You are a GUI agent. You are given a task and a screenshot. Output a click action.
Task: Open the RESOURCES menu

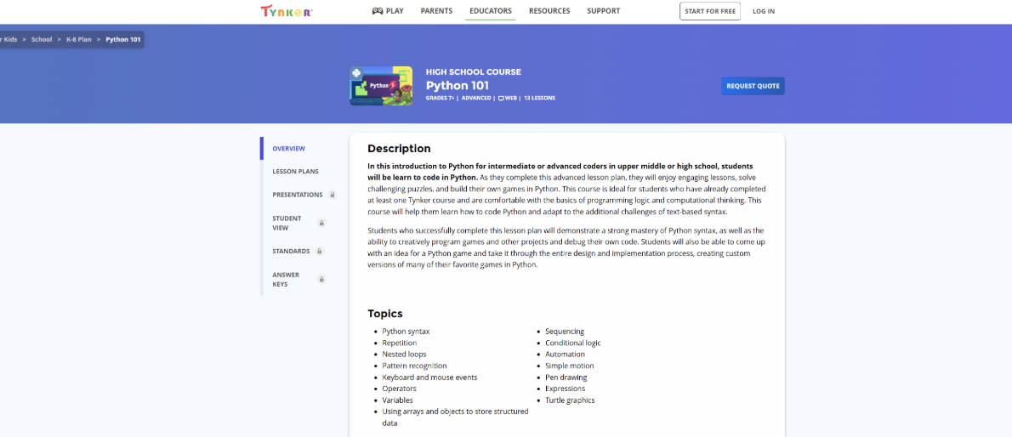point(549,11)
